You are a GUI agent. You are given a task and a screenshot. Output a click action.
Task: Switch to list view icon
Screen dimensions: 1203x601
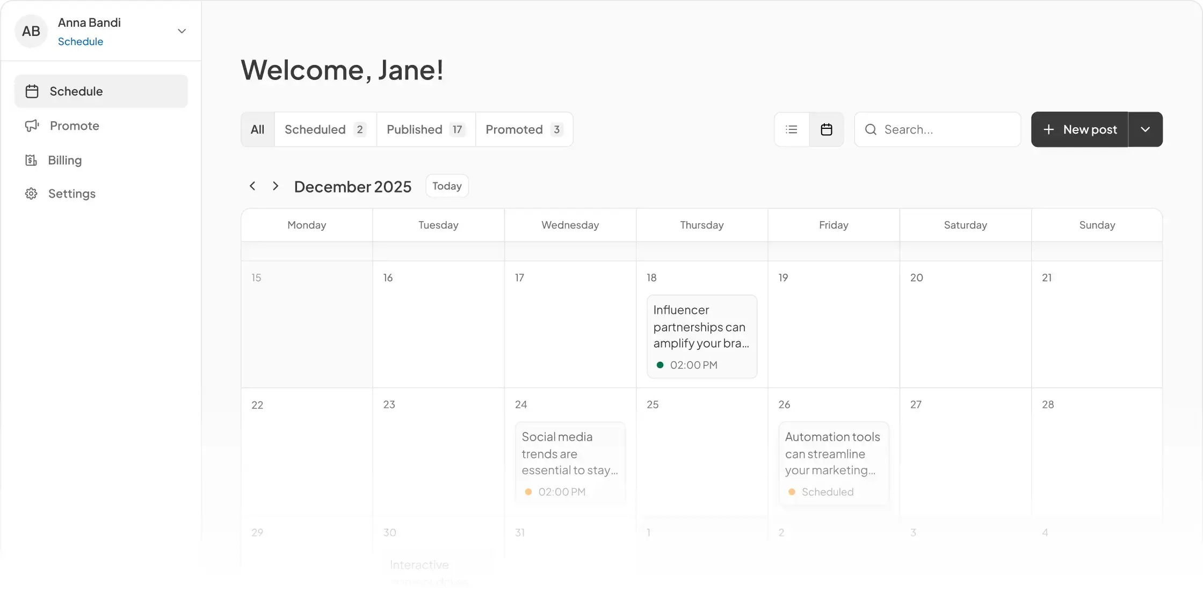pos(792,129)
